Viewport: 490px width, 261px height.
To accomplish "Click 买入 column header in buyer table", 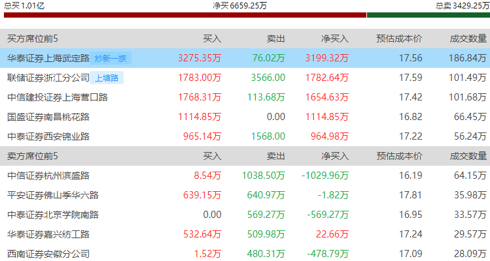I will tap(212, 38).
